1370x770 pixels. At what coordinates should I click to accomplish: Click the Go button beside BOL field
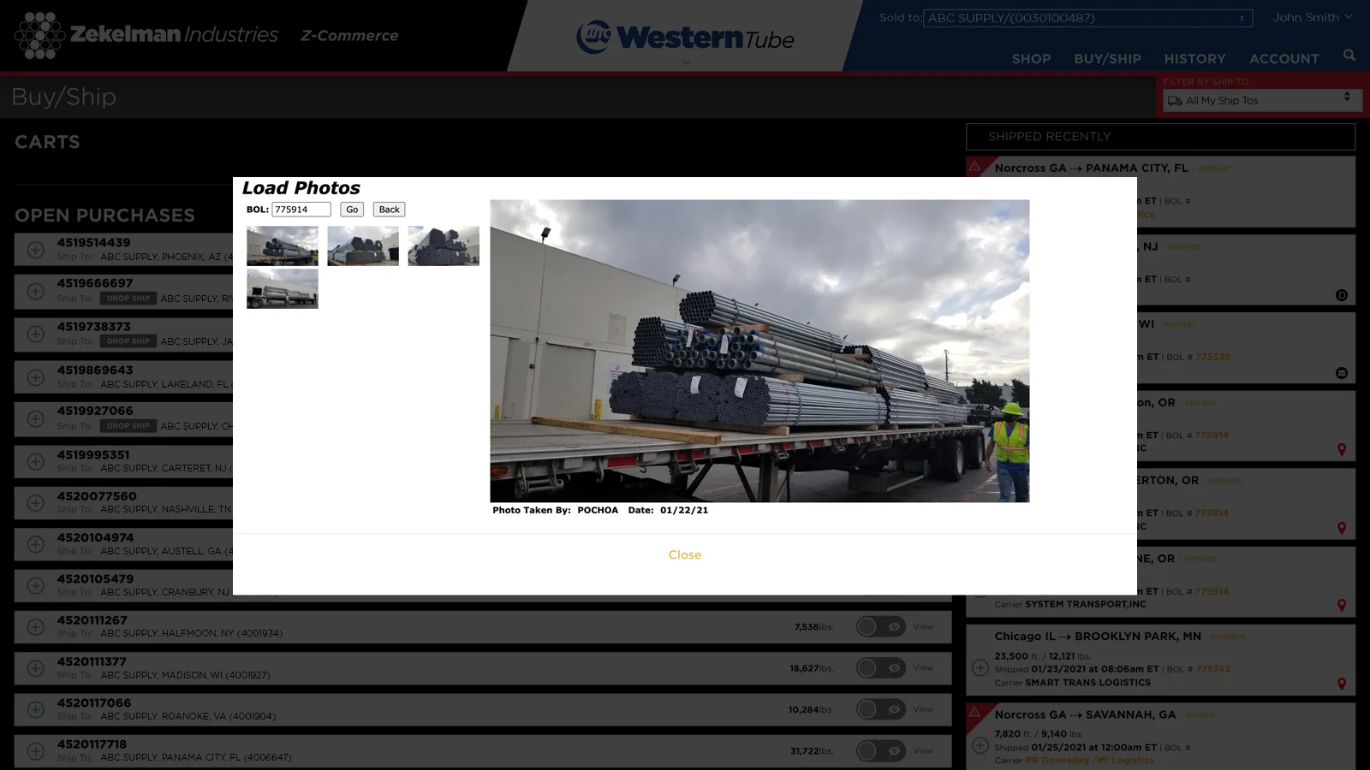click(x=352, y=210)
